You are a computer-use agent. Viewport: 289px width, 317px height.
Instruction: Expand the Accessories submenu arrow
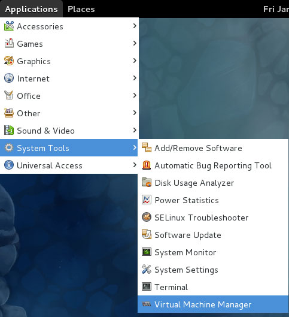135,26
